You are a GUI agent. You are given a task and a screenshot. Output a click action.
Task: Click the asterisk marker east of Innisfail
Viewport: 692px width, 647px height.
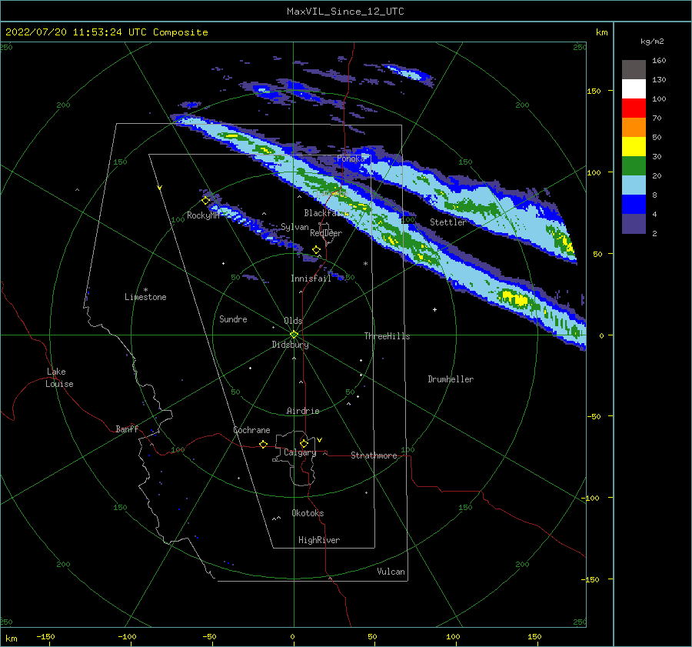(365, 264)
